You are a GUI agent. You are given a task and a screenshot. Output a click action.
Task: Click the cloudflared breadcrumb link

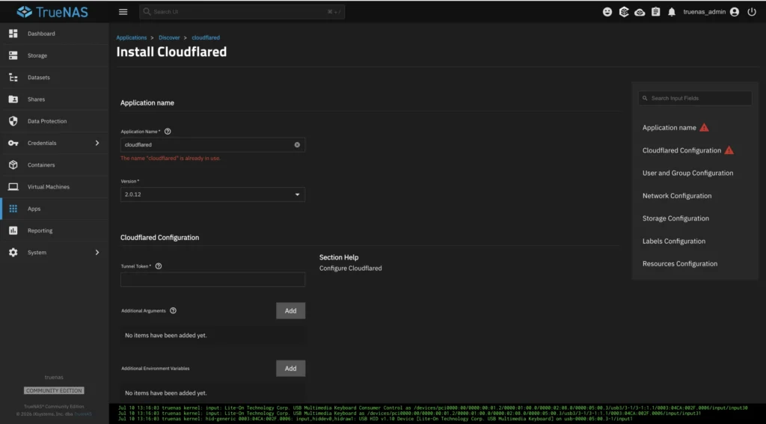(x=206, y=37)
